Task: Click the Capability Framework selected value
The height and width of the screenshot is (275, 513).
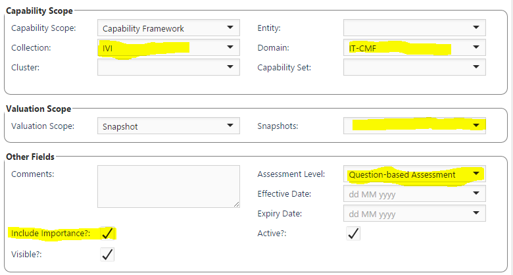Action: click(152, 28)
